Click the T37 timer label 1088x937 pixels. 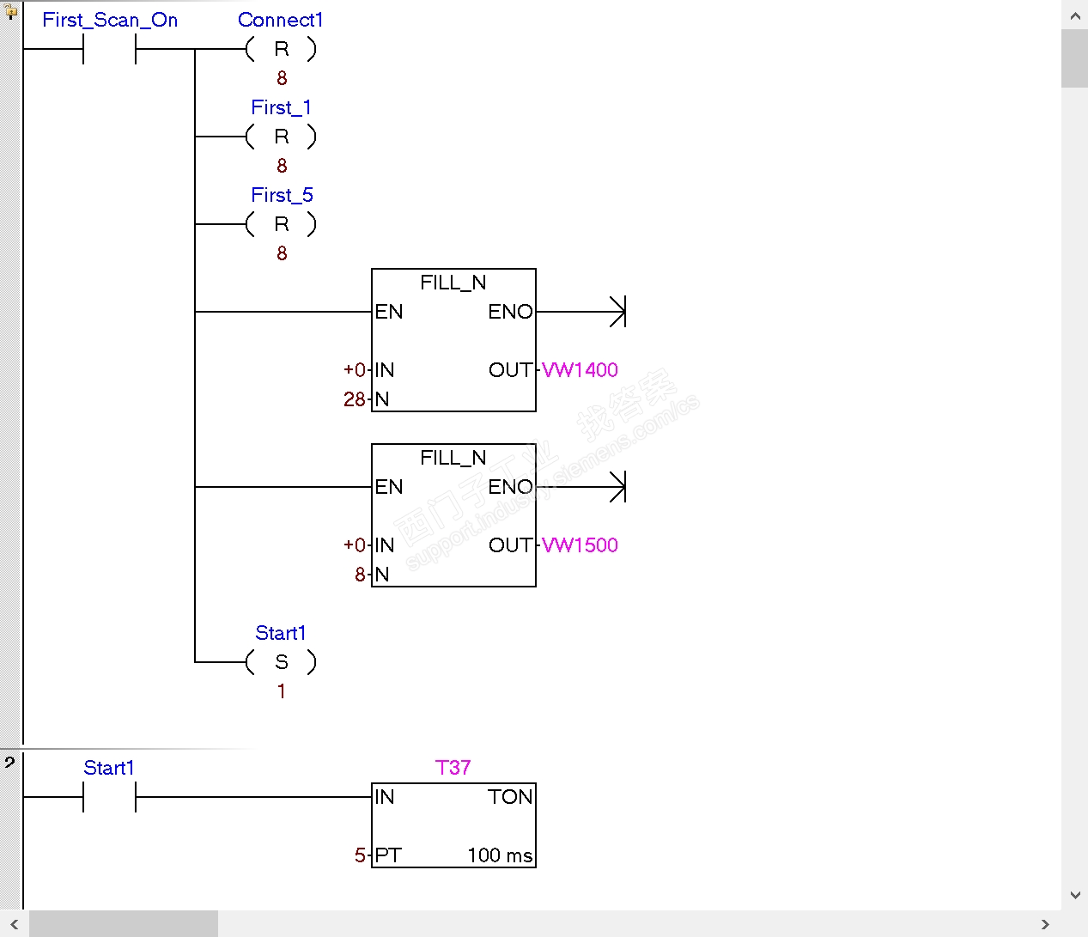(x=453, y=768)
